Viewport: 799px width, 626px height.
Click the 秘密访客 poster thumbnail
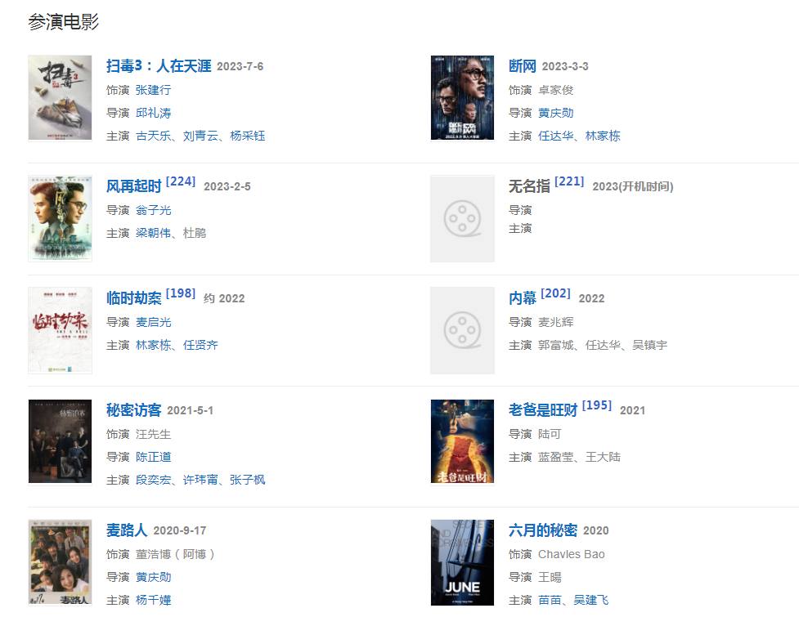pos(60,441)
